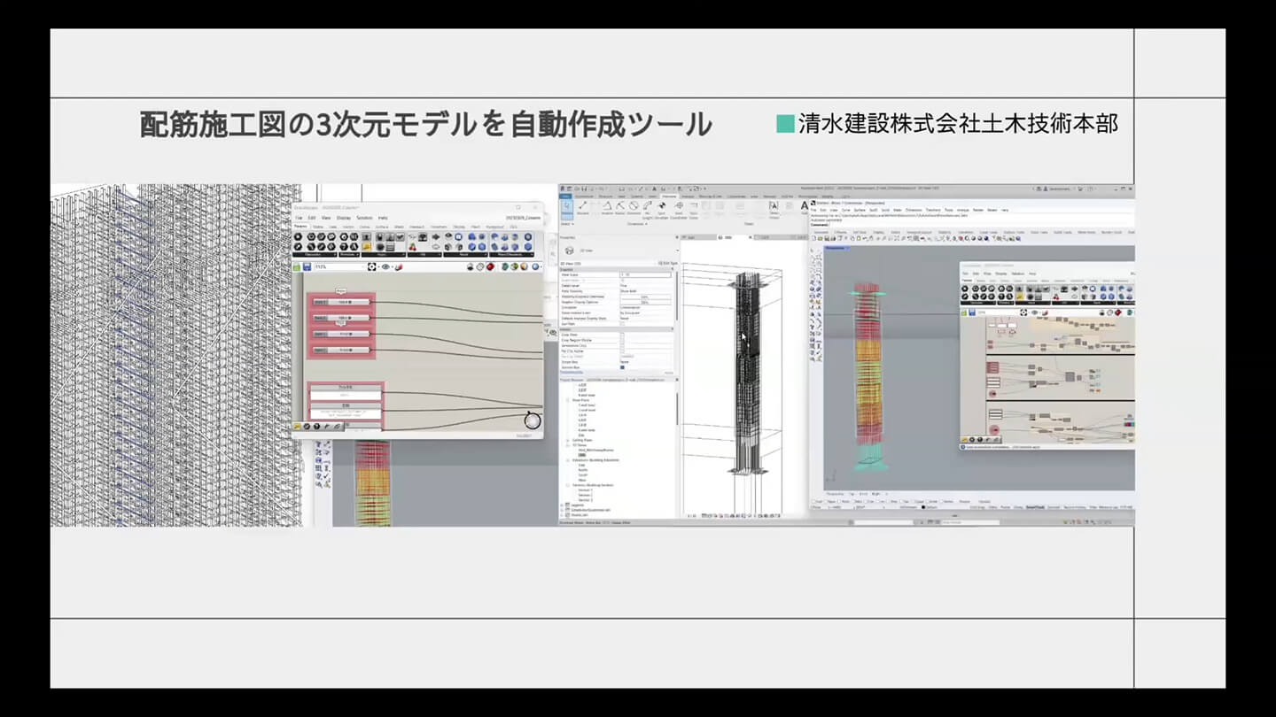The image size is (1276, 717).
Task: Click zoom extents icon on large Grasshopper canvas toolbar
Action: pyautogui.click(x=372, y=267)
